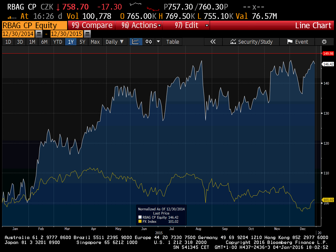Click the Dec month axis label
336x252 pixels.
pyautogui.click(x=303, y=229)
